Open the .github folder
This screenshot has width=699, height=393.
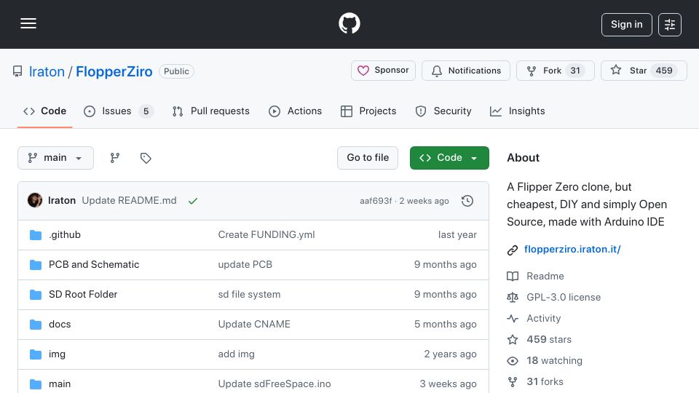click(65, 235)
